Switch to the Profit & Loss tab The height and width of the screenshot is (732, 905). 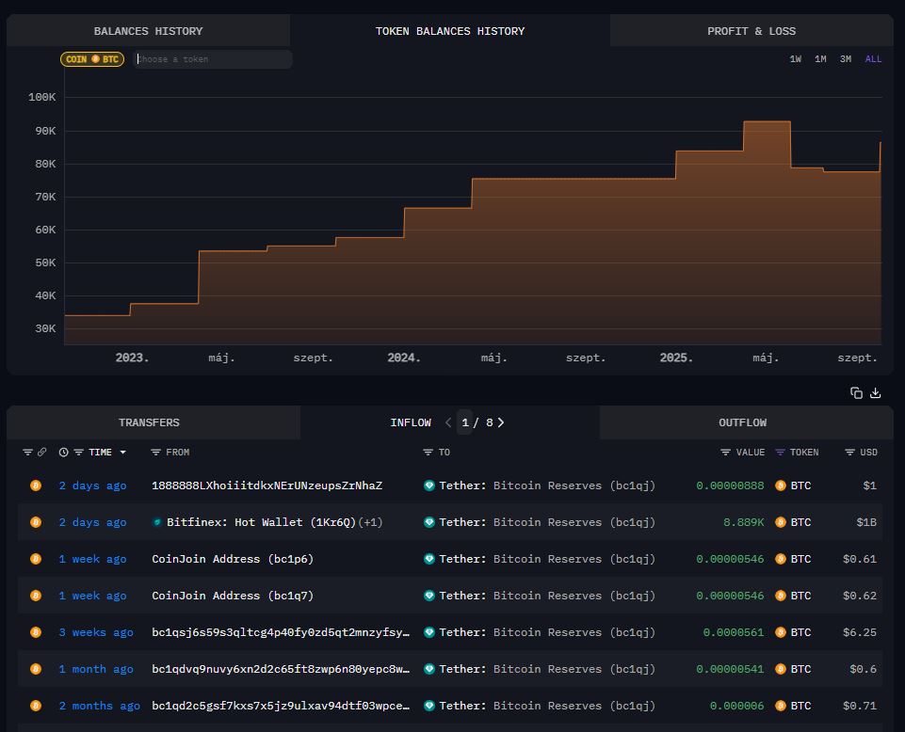point(751,31)
